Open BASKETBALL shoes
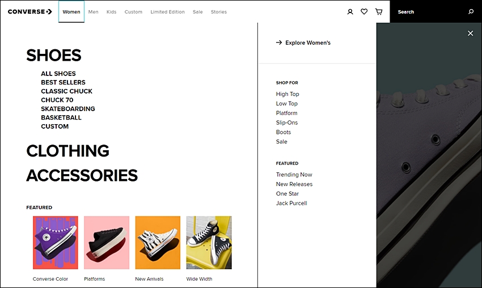 point(61,117)
